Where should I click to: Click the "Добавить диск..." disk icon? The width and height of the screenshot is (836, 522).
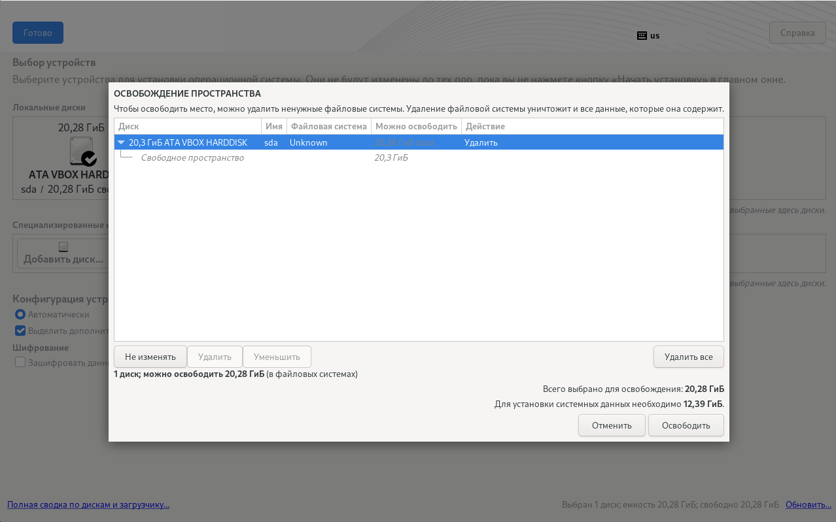63,247
